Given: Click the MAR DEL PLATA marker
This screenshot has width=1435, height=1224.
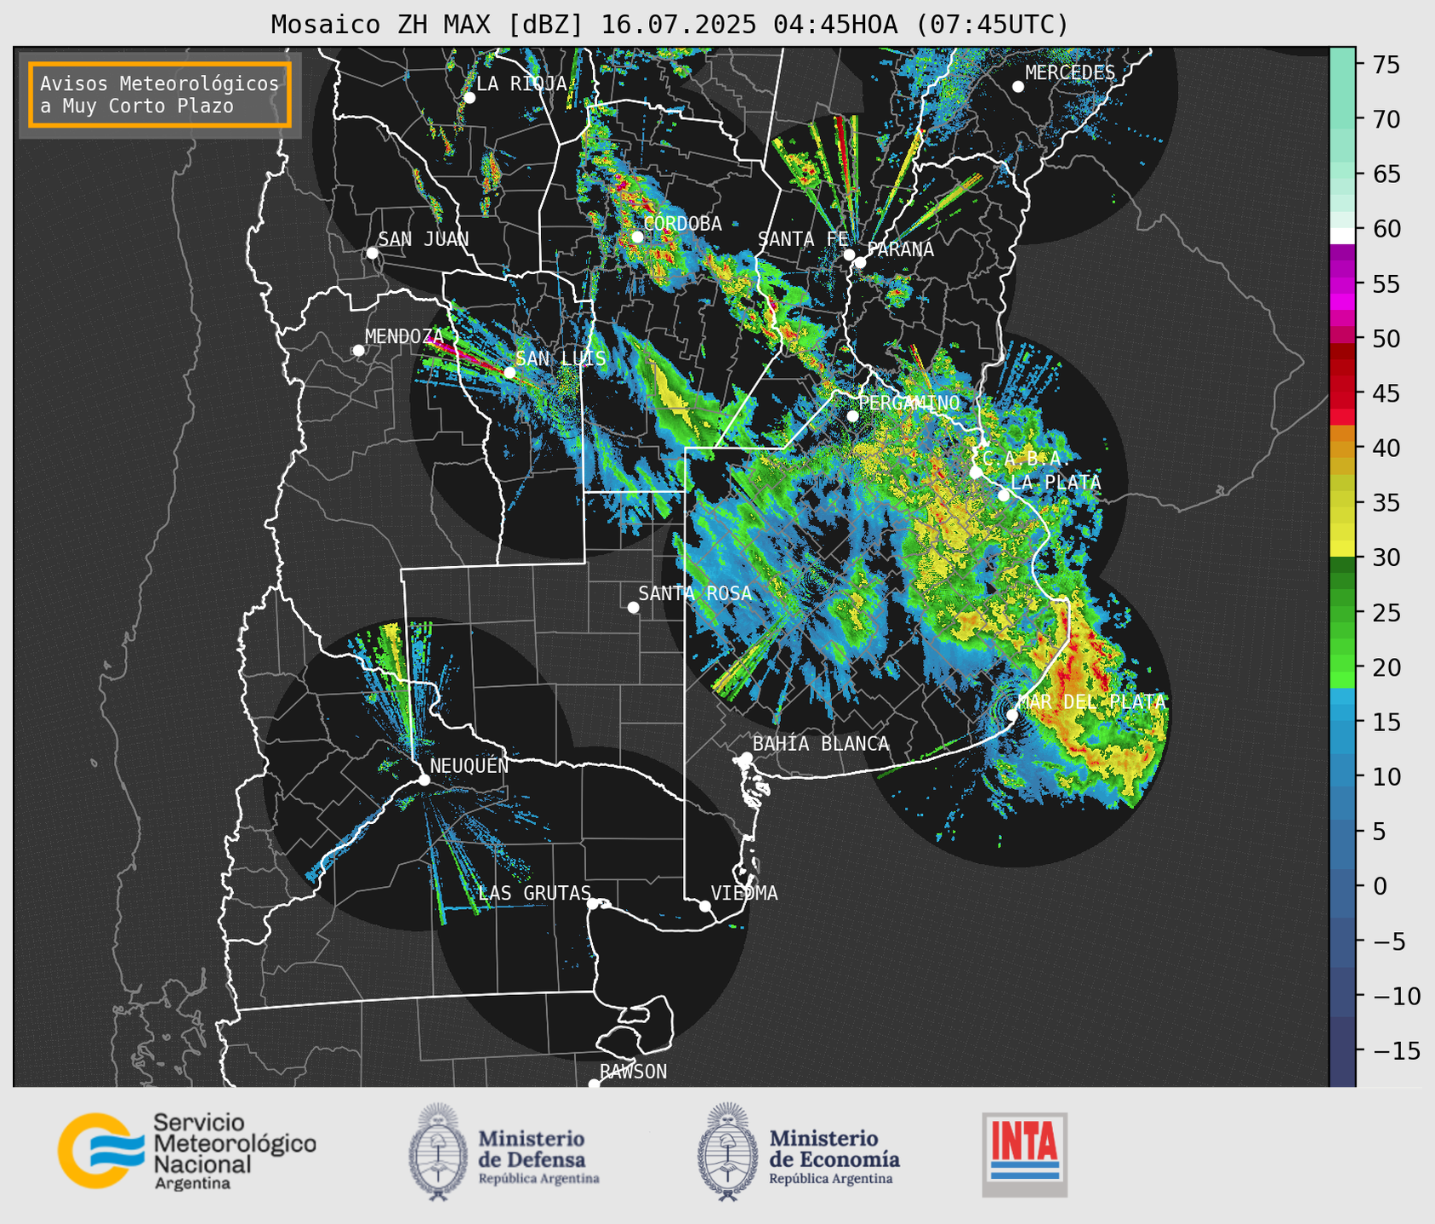Looking at the screenshot, I should [x=1012, y=715].
